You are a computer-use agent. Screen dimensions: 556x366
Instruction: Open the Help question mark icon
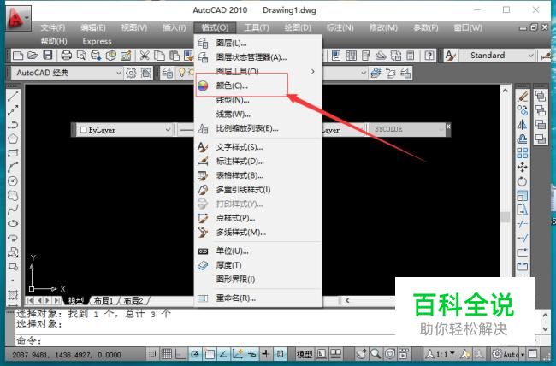point(429,56)
